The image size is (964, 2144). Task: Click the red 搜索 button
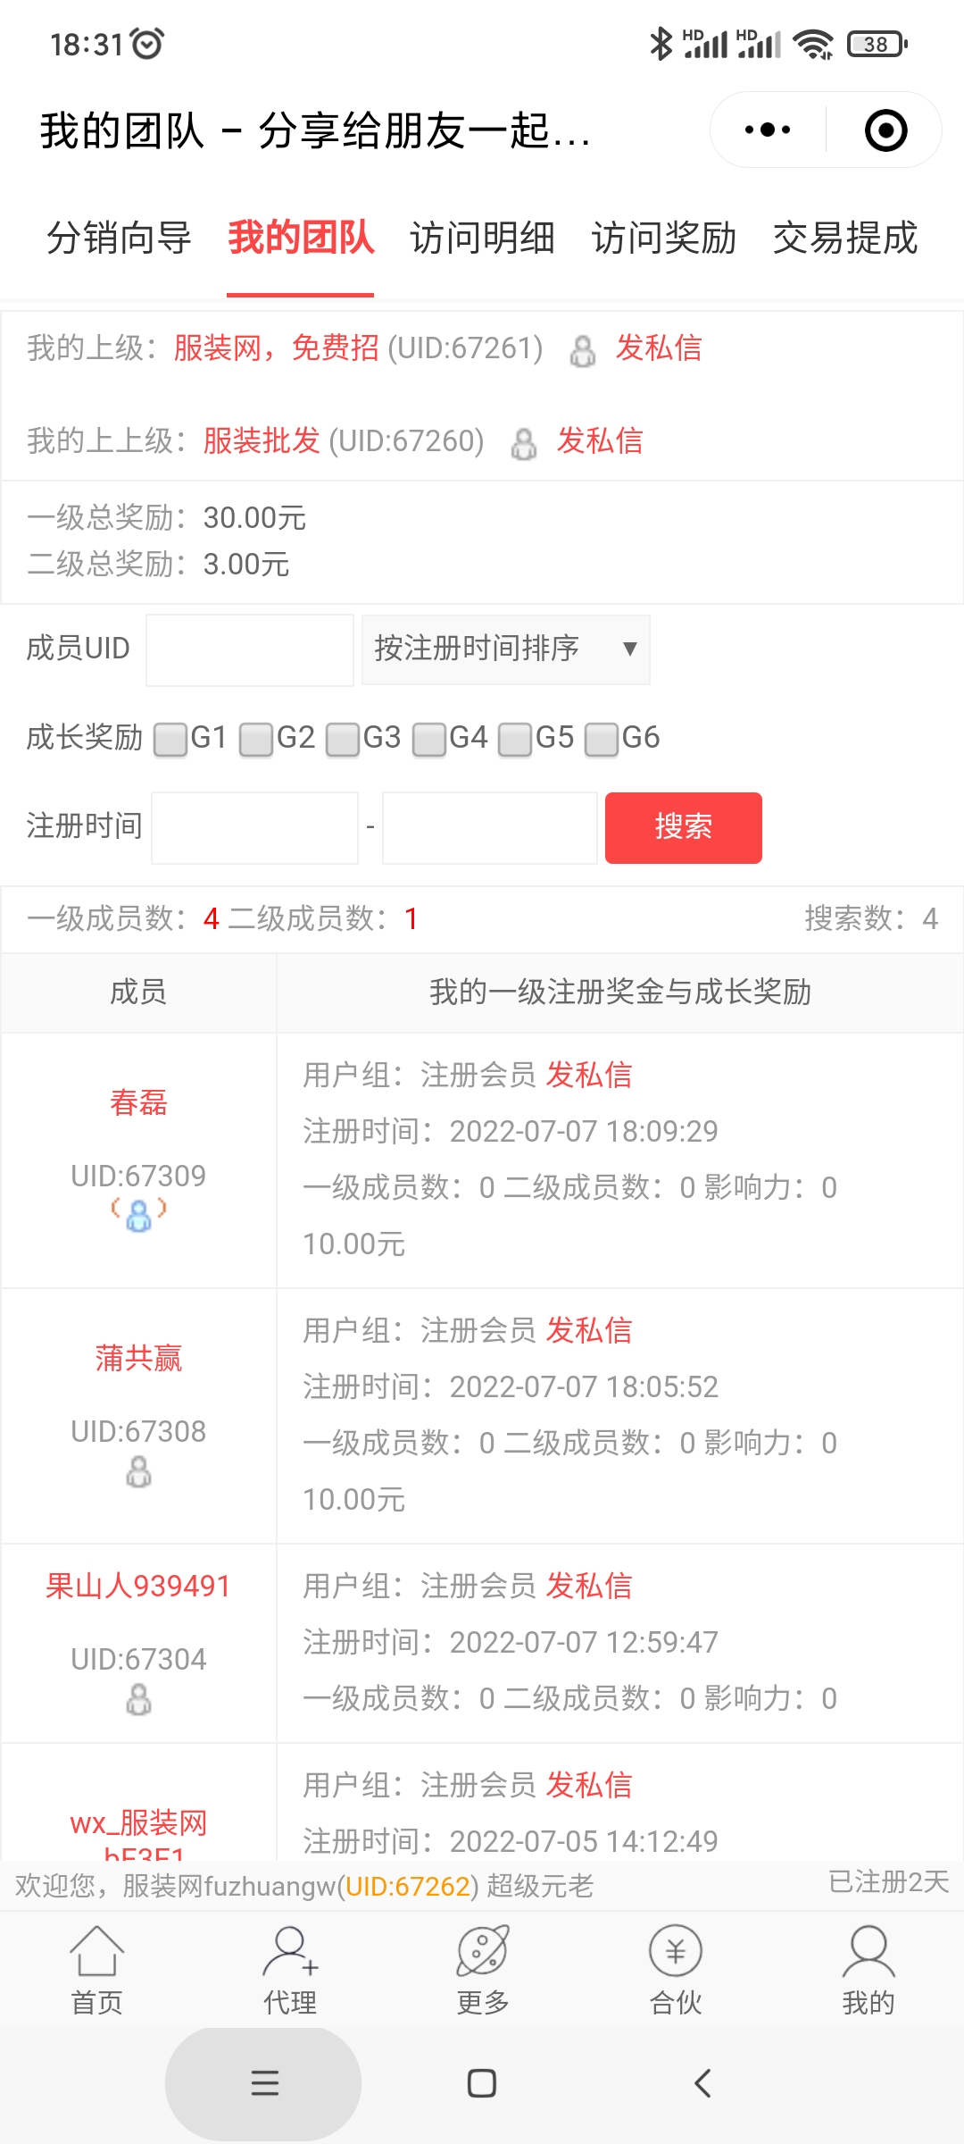(684, 827)
